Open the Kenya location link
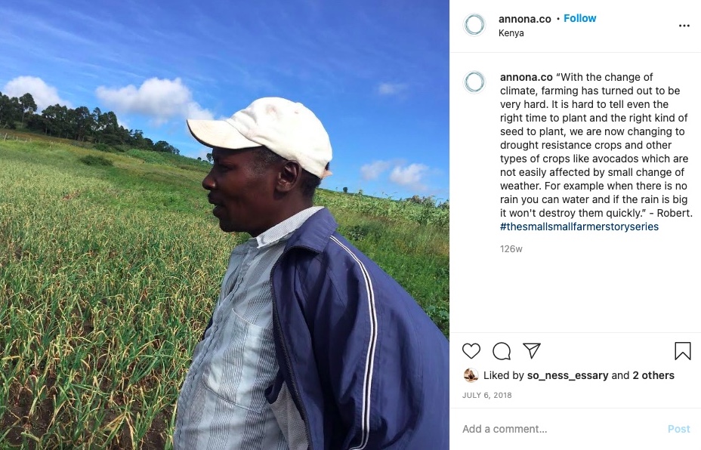Screen dimensions: 701x450 tap(511, 33)
